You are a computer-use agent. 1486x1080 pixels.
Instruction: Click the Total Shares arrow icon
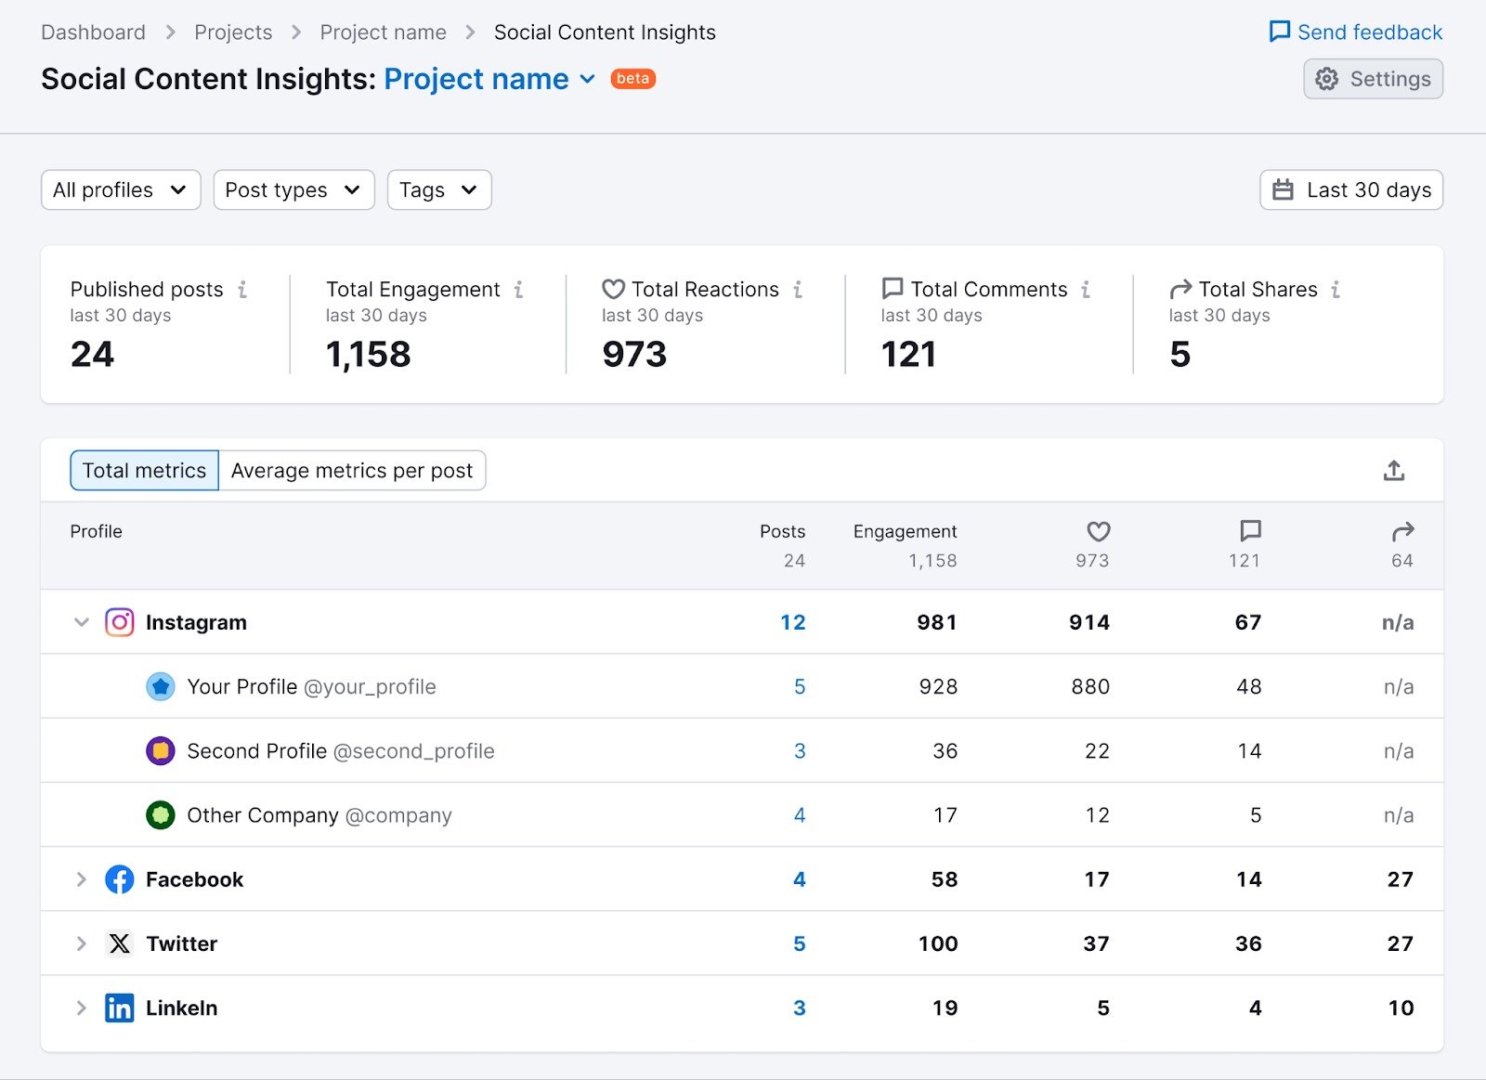1179,289
